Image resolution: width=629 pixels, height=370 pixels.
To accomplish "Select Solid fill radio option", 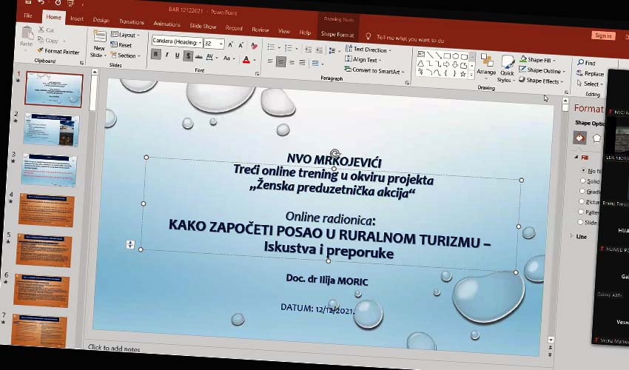I will coord(583,181).
